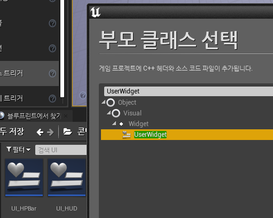Screen dimensions: 273x218
Task: Collapse the Visual tree node
Action: pyautogui.click(x=109, y=113)
